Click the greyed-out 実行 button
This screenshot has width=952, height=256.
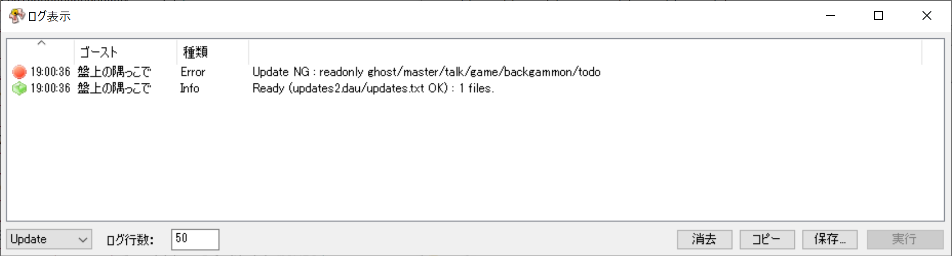(x=905, y=239)
